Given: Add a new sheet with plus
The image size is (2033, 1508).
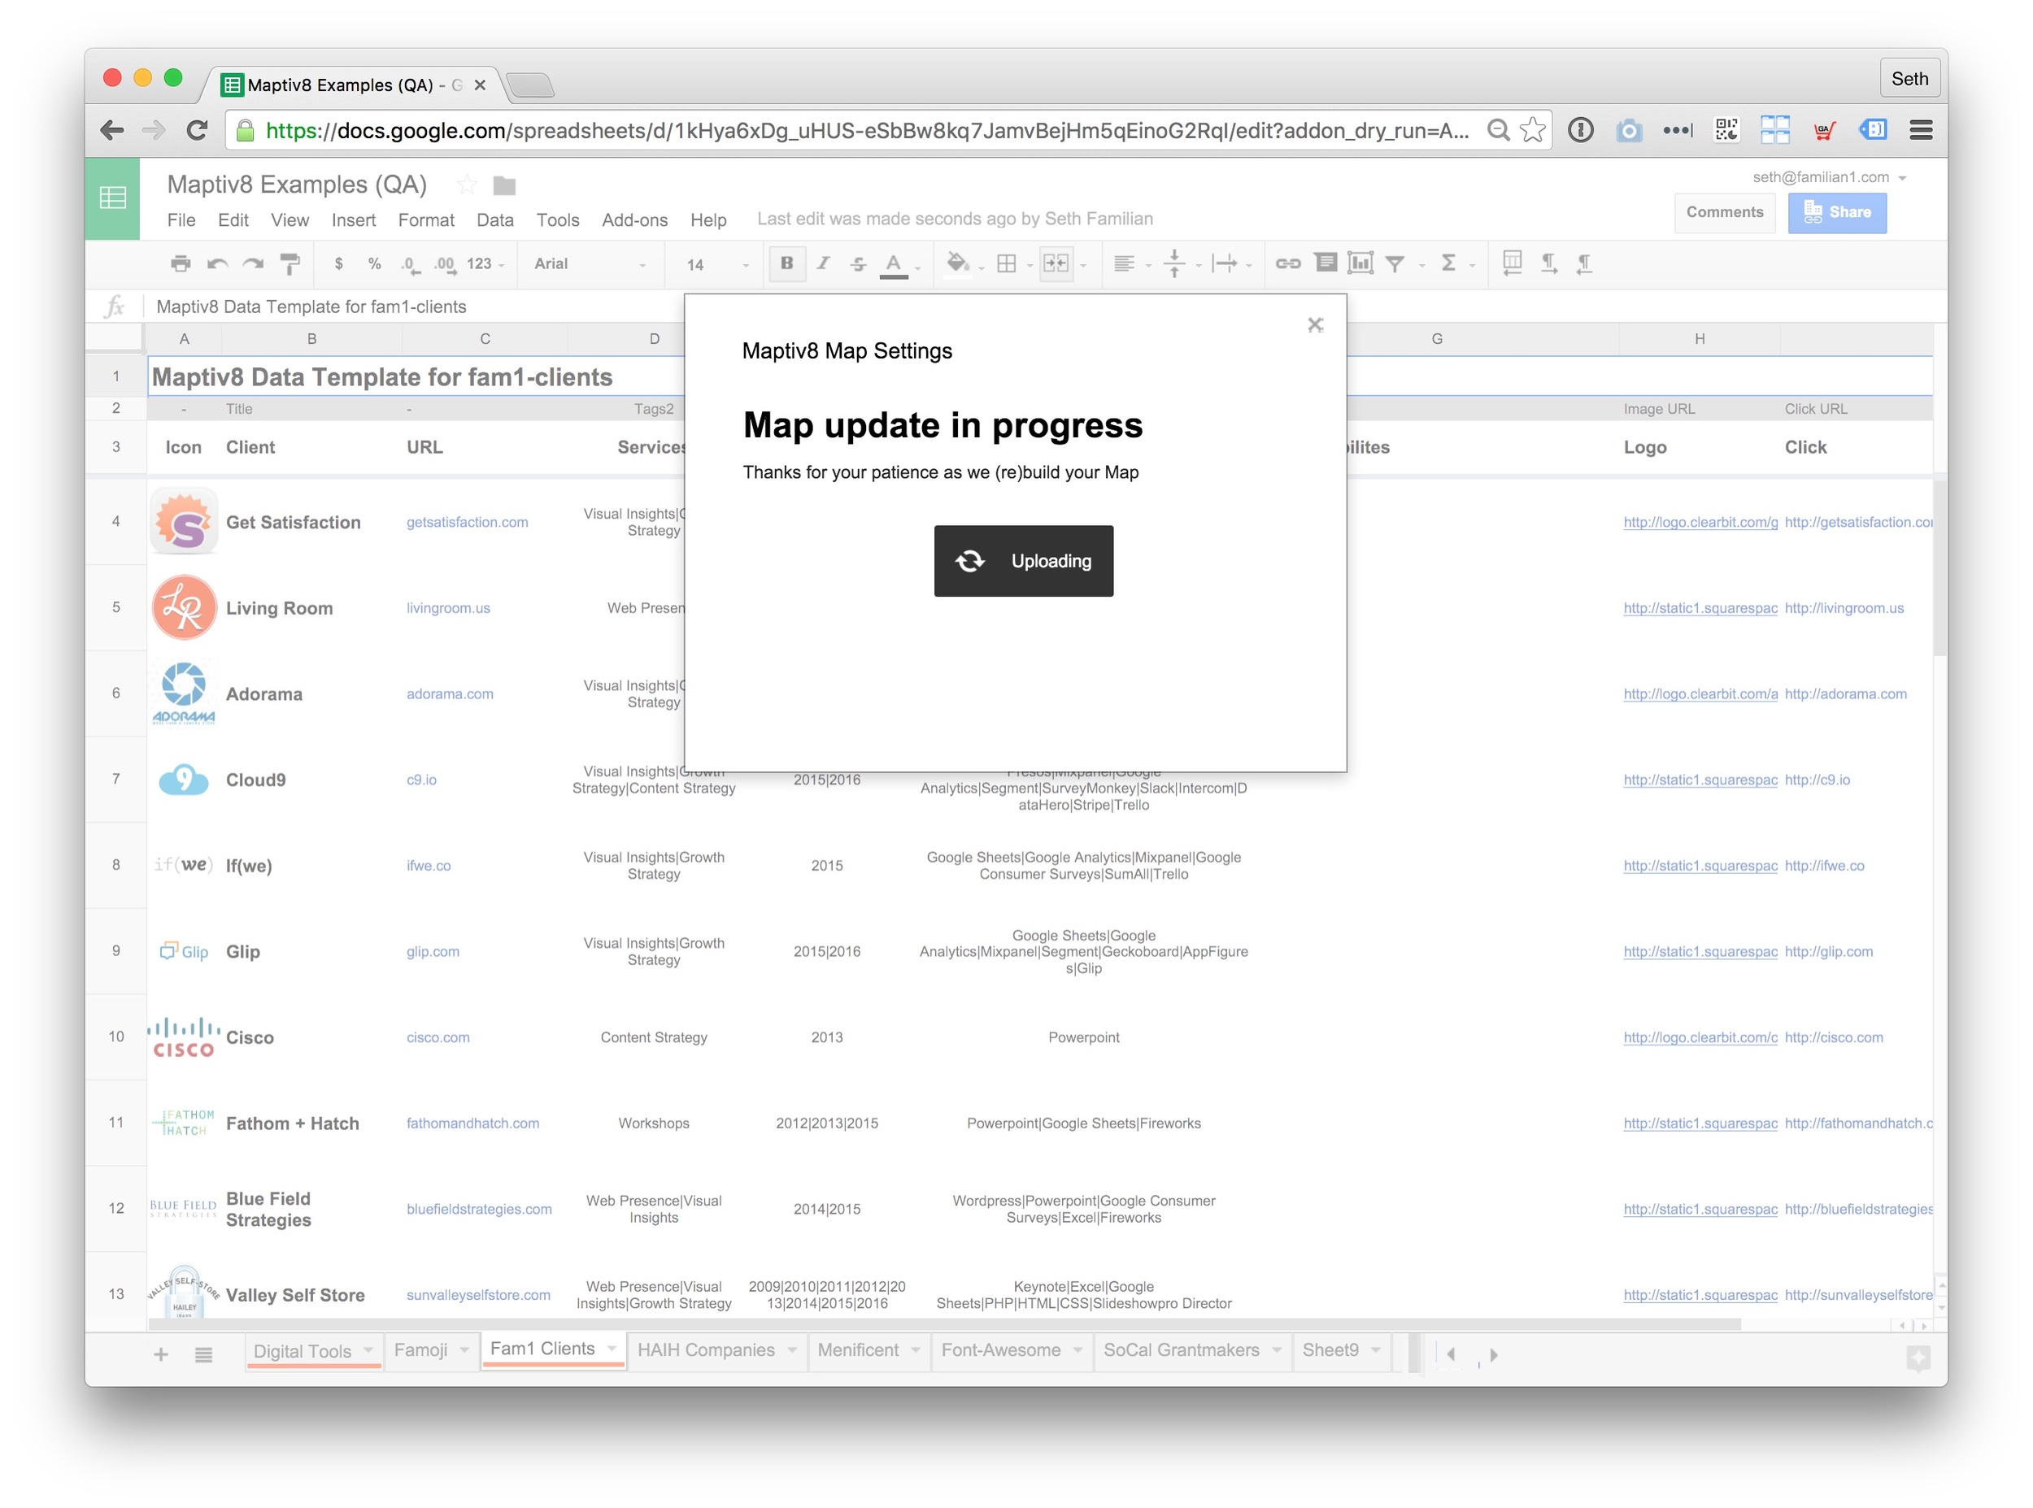Looking at the screenshot, I should point(161,1354).
